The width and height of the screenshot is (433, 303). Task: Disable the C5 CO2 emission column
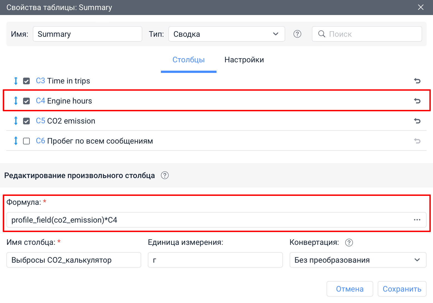click(x=26, y=121)
